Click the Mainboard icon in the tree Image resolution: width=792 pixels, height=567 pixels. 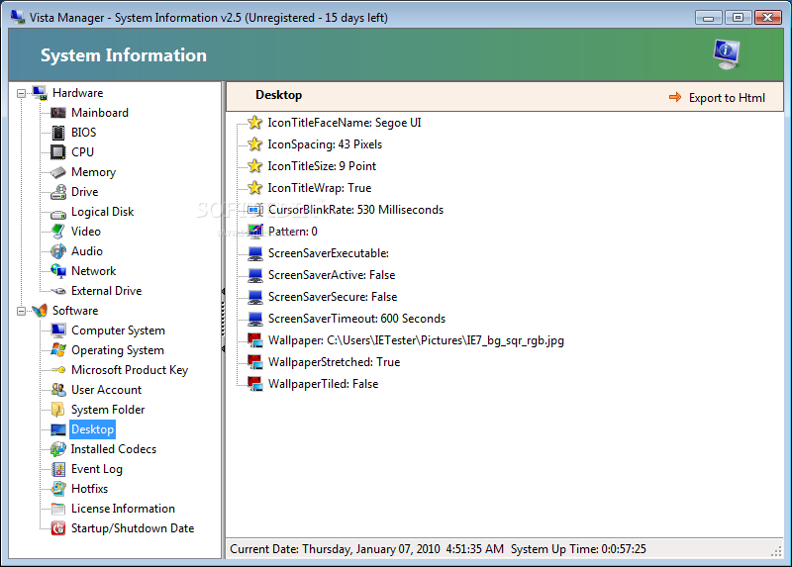[58, 113]
